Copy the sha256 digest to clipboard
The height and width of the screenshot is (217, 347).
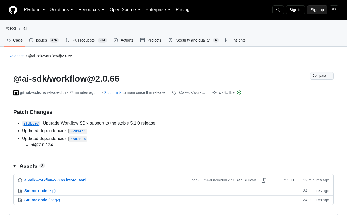(x=264, y=180)
